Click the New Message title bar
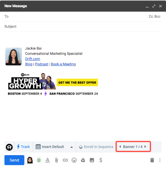 click(x=83, y=6)
